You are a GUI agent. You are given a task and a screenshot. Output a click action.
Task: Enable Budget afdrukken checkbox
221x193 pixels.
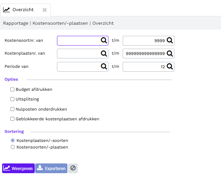(x=13, y=89)
